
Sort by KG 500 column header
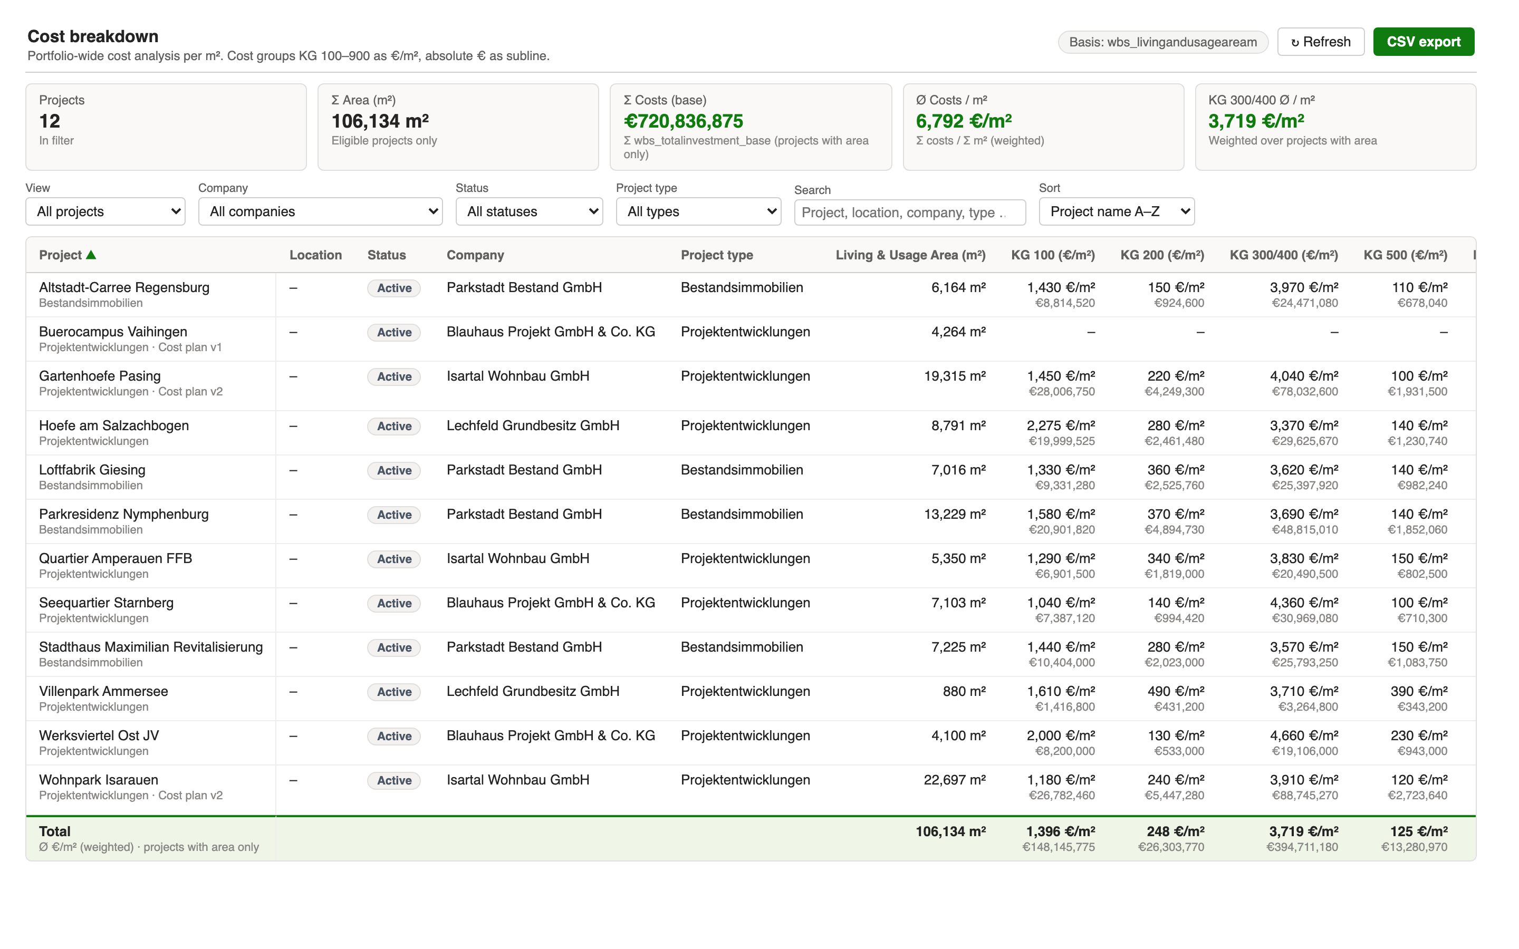point(1406,255)
